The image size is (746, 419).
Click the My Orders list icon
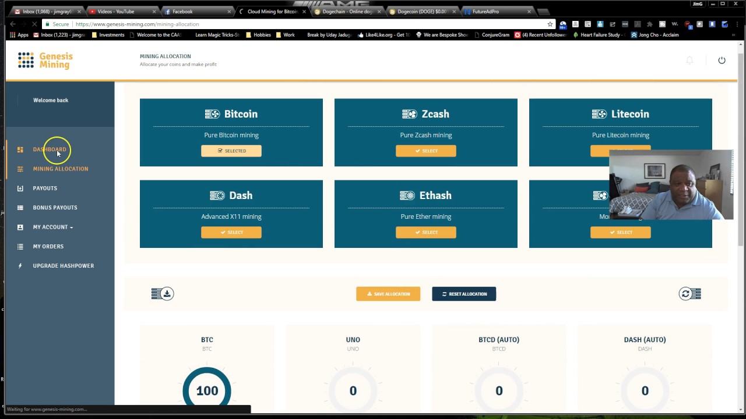pyautogui.click(x=20, y=246)
